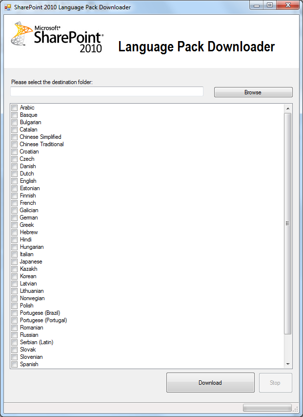
Task: Tick the English checkbox
Action: (x=15, y=181)
